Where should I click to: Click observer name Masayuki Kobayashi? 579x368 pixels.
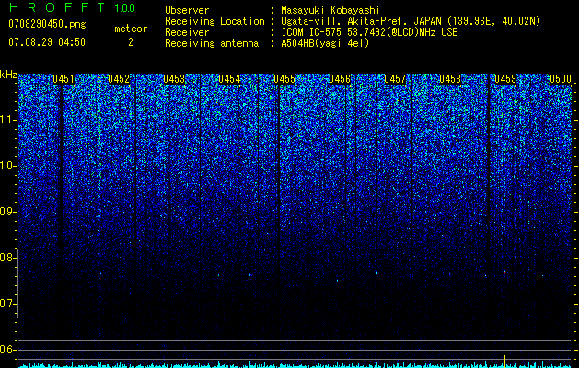point(330,10)
